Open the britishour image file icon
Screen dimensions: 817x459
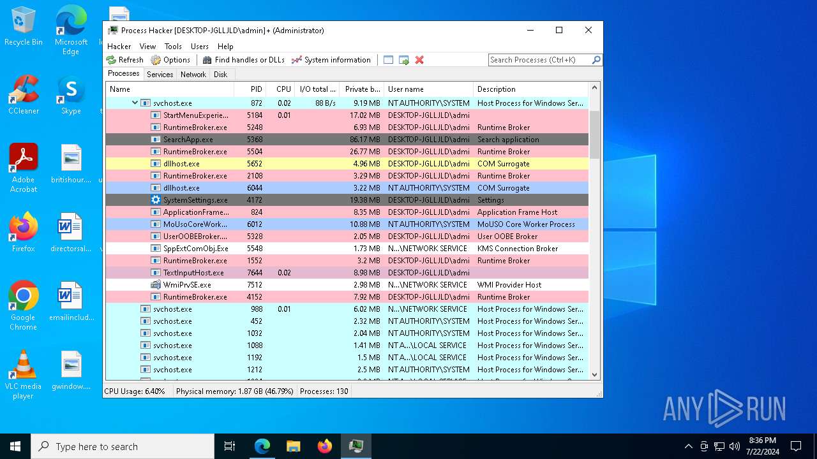coord(71,164)
